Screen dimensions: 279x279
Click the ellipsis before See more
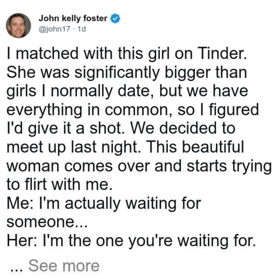pyautogui.click(x=16, y=269)
